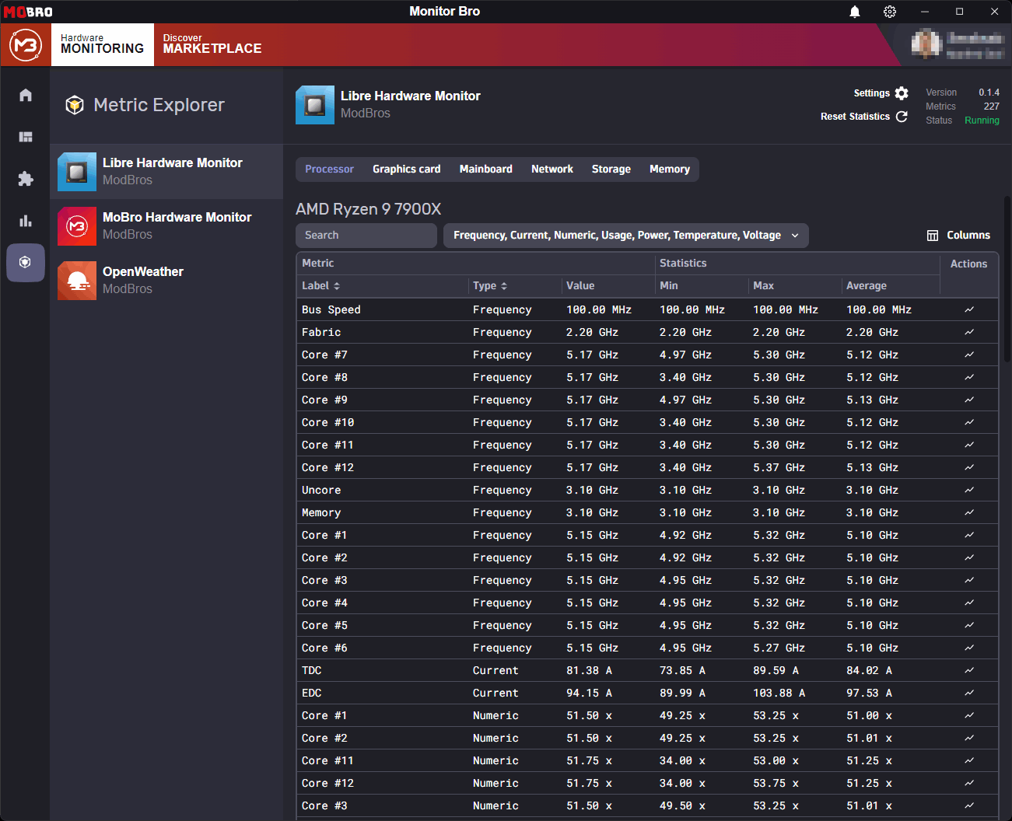Click the Core #12 max 5.37 GHz
This screenshot has height=821, width=1012.
[779, 467]
